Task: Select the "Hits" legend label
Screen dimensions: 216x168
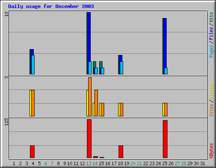Action: tap(211, 17)
